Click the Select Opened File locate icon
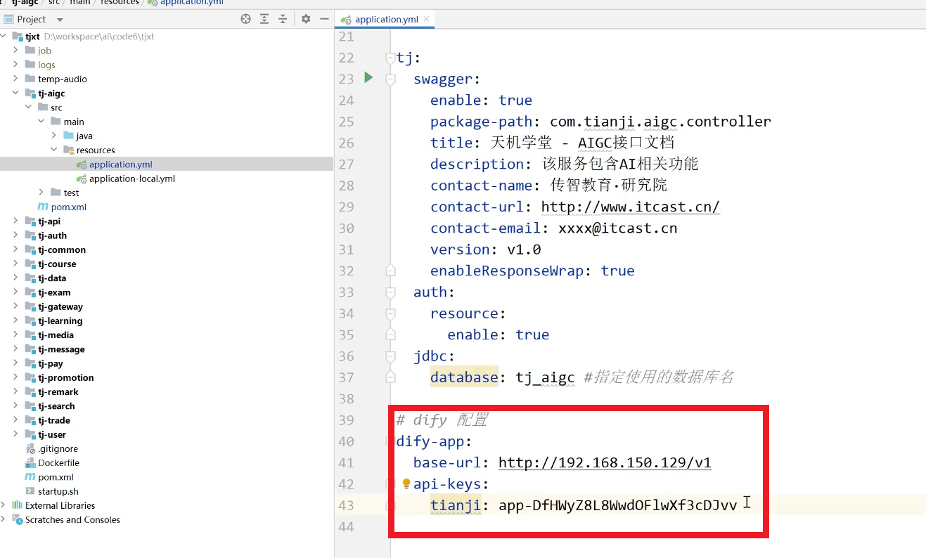This screenshot has height=558, width=926. (x=245, y=19)
